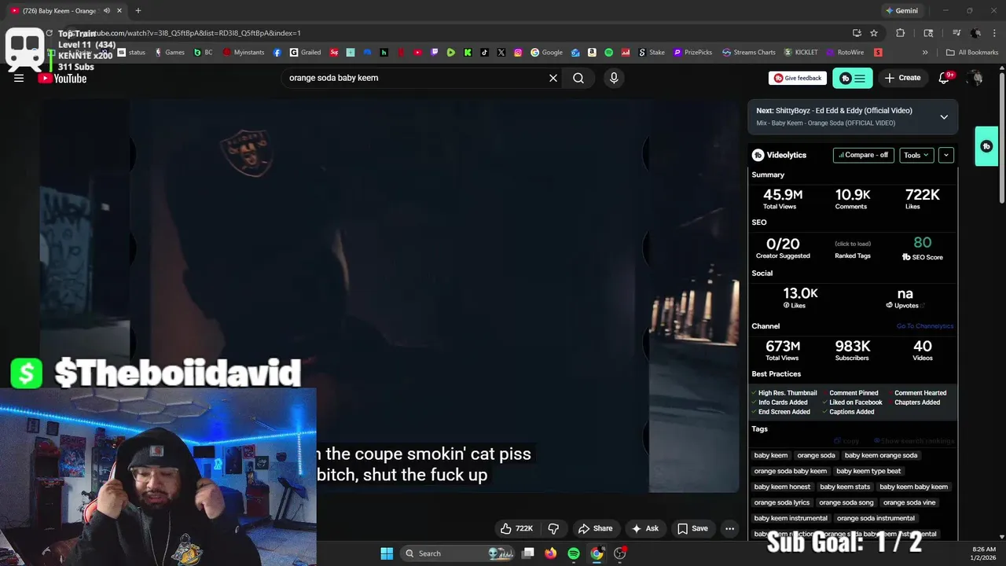Go to YouTube home via logo
Image resolution: width=1006 pixels, height=566 pixels.
point(63,78)
